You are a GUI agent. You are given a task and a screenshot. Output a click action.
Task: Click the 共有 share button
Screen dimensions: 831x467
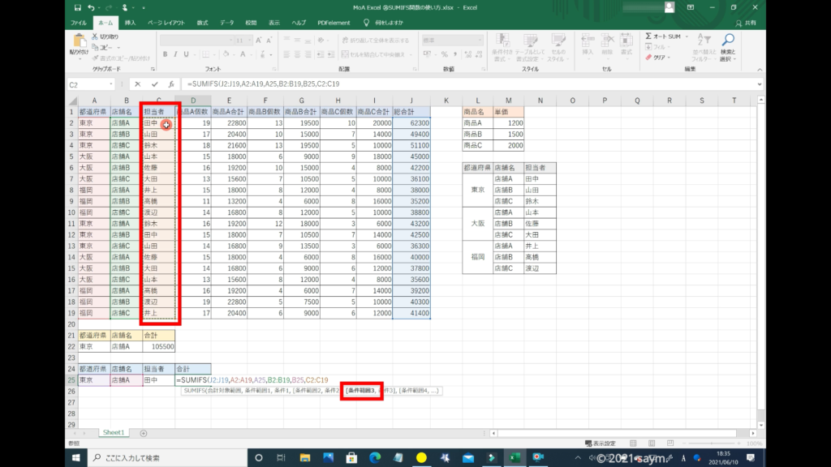click(x=746, y=22)
